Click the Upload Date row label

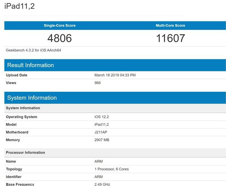pyautogui.click(x=17, y=75)
